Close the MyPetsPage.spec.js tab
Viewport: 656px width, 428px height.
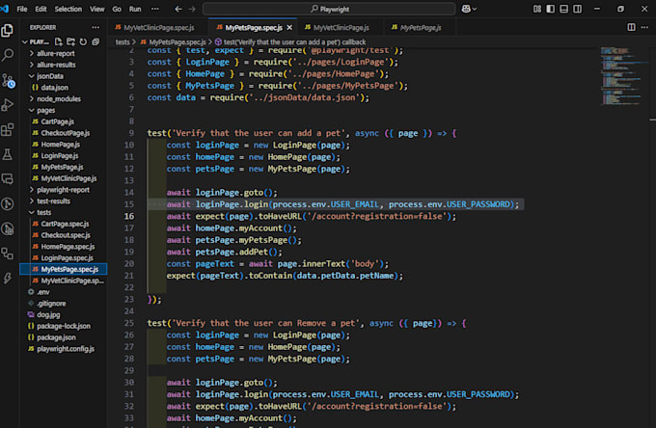[289, 28]
